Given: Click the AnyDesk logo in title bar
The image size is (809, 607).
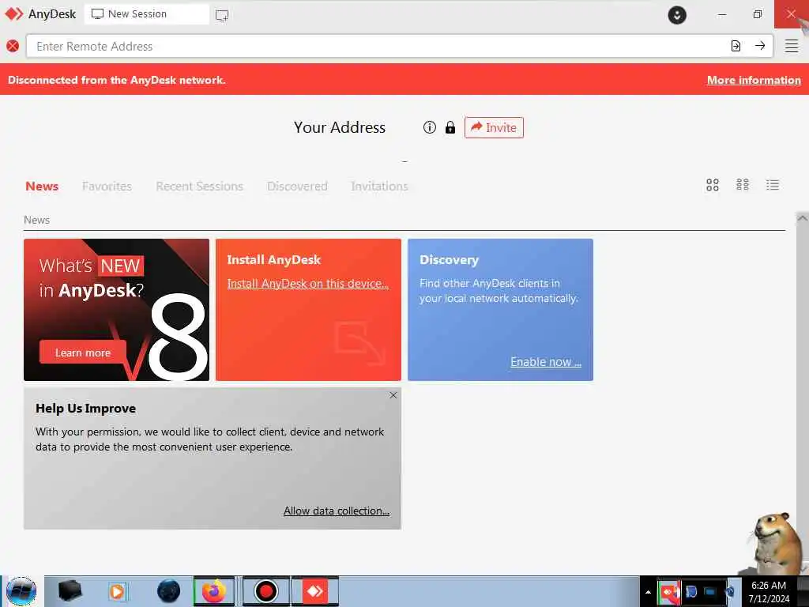Looking at the screenshot, I should click(x=14, y=14).
